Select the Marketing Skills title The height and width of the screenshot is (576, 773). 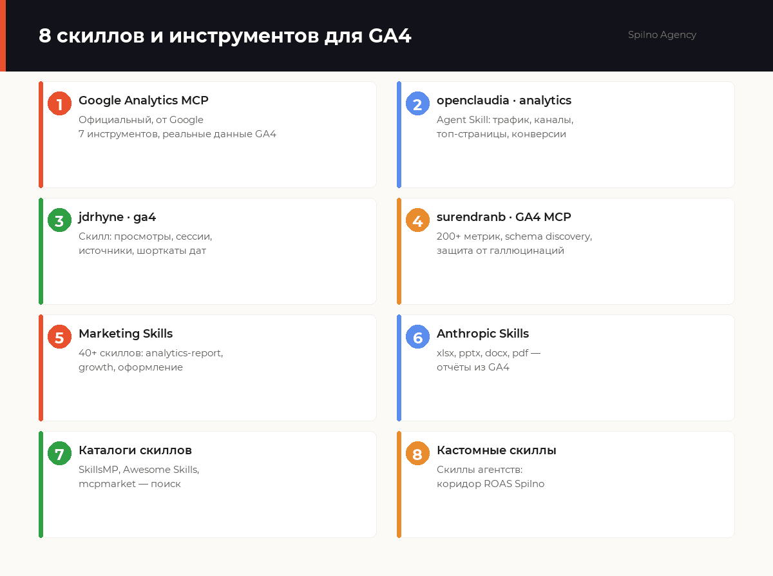pyautogui.click(x=126, y=334)
